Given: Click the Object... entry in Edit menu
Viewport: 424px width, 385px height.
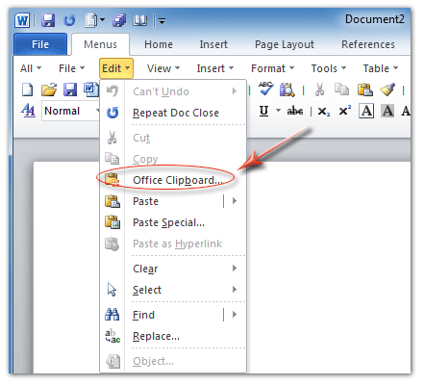Looking at the screenshot, I should 173,361.
